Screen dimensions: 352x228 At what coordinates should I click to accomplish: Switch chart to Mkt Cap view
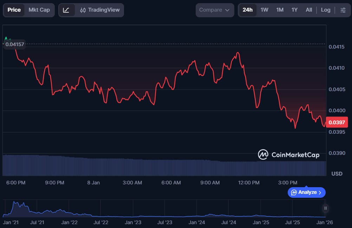click(x=39, y=10)
